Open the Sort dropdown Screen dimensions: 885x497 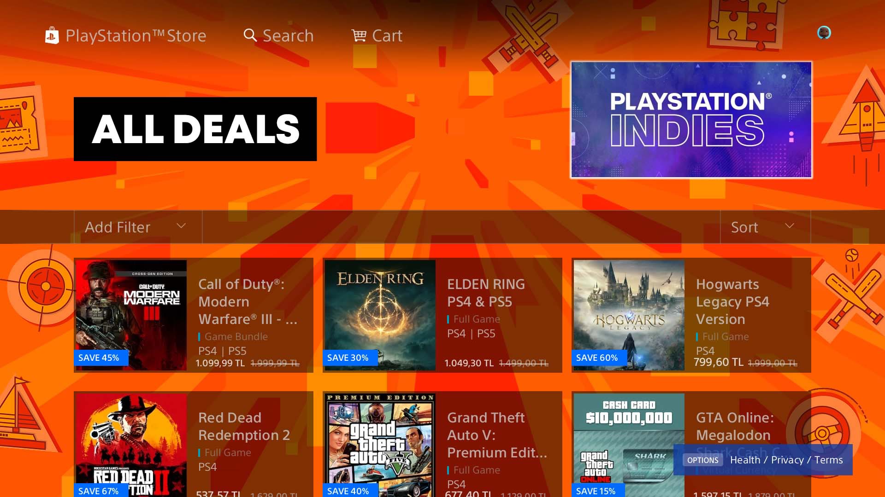765,227
